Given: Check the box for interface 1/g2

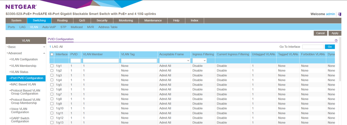Looking at the screenshot, I should pyautogui.click(x=52, y=71).
